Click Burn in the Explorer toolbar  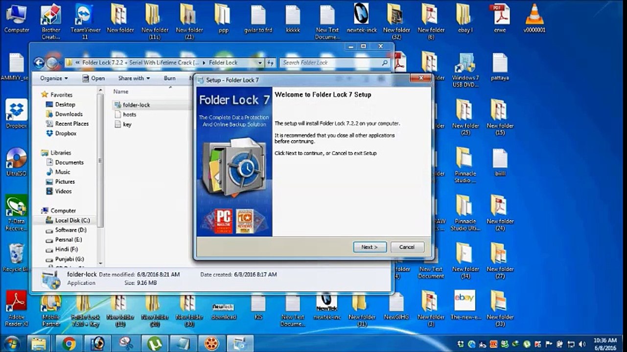coord(170,78)
